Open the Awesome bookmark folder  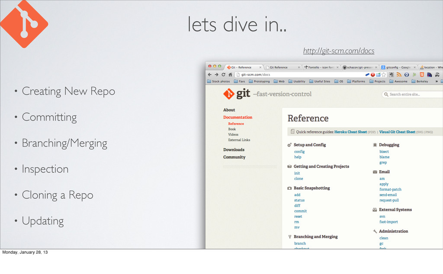(398, 81)
